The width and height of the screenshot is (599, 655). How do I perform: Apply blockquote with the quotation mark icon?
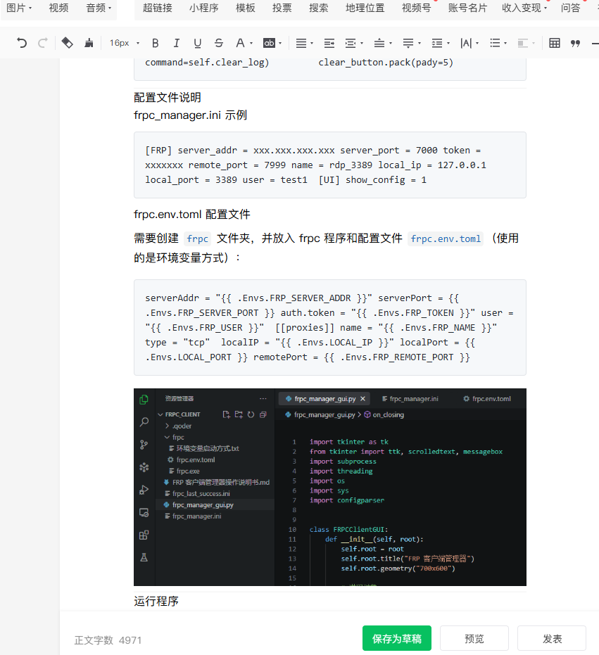575,43
